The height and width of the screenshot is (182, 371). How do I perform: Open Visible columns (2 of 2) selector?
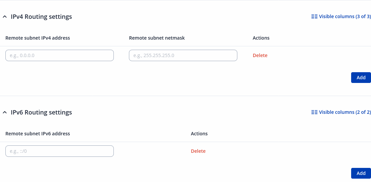pyautogui.click(x=345, y=112)
